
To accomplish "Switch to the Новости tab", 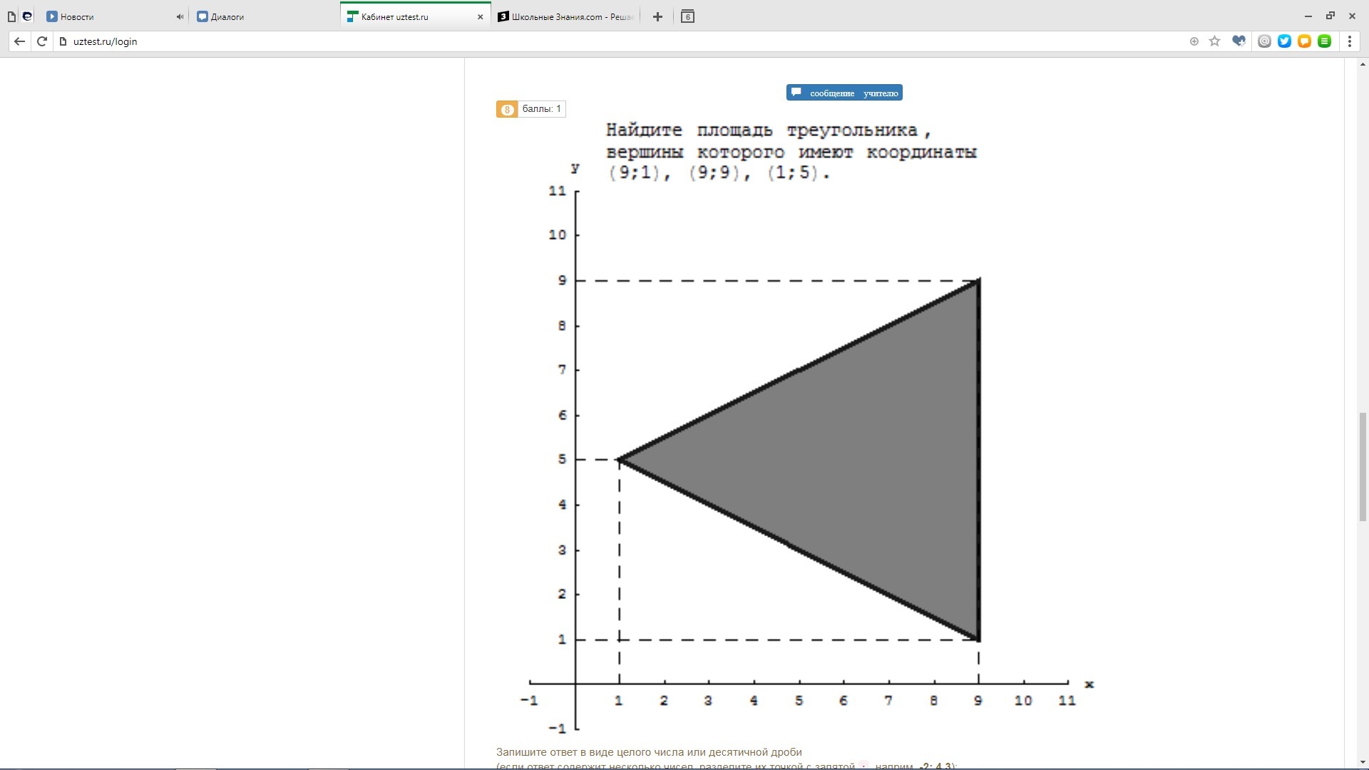I will coord(107,16).
